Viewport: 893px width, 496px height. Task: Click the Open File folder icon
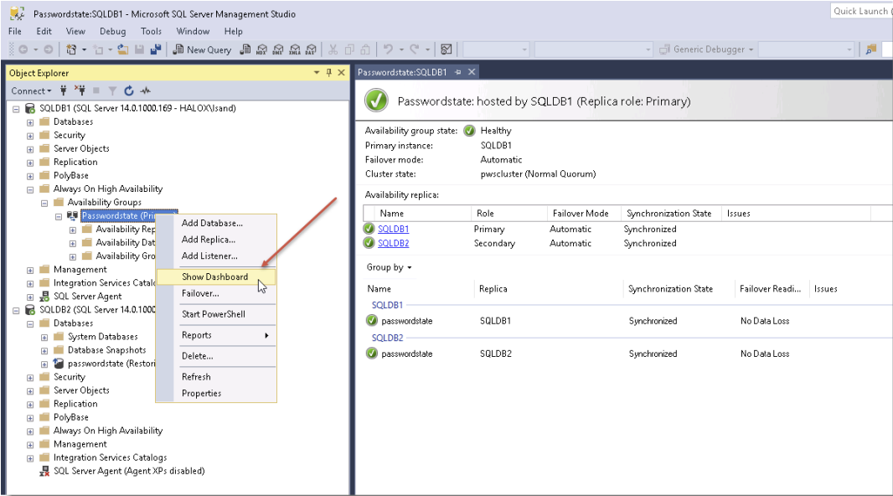tap(122, 49)
